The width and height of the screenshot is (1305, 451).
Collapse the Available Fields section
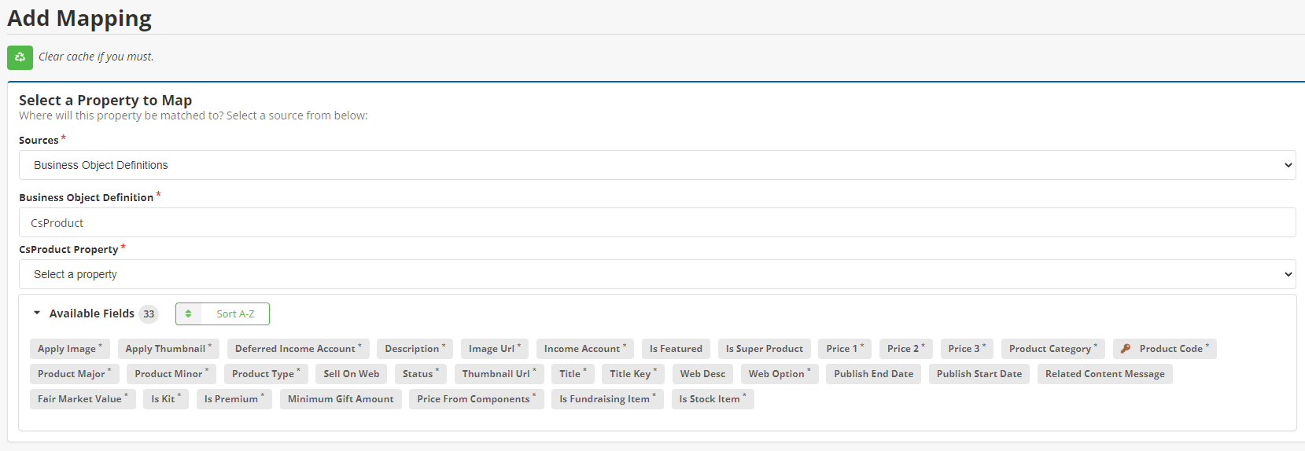click(x=37, y=313)
